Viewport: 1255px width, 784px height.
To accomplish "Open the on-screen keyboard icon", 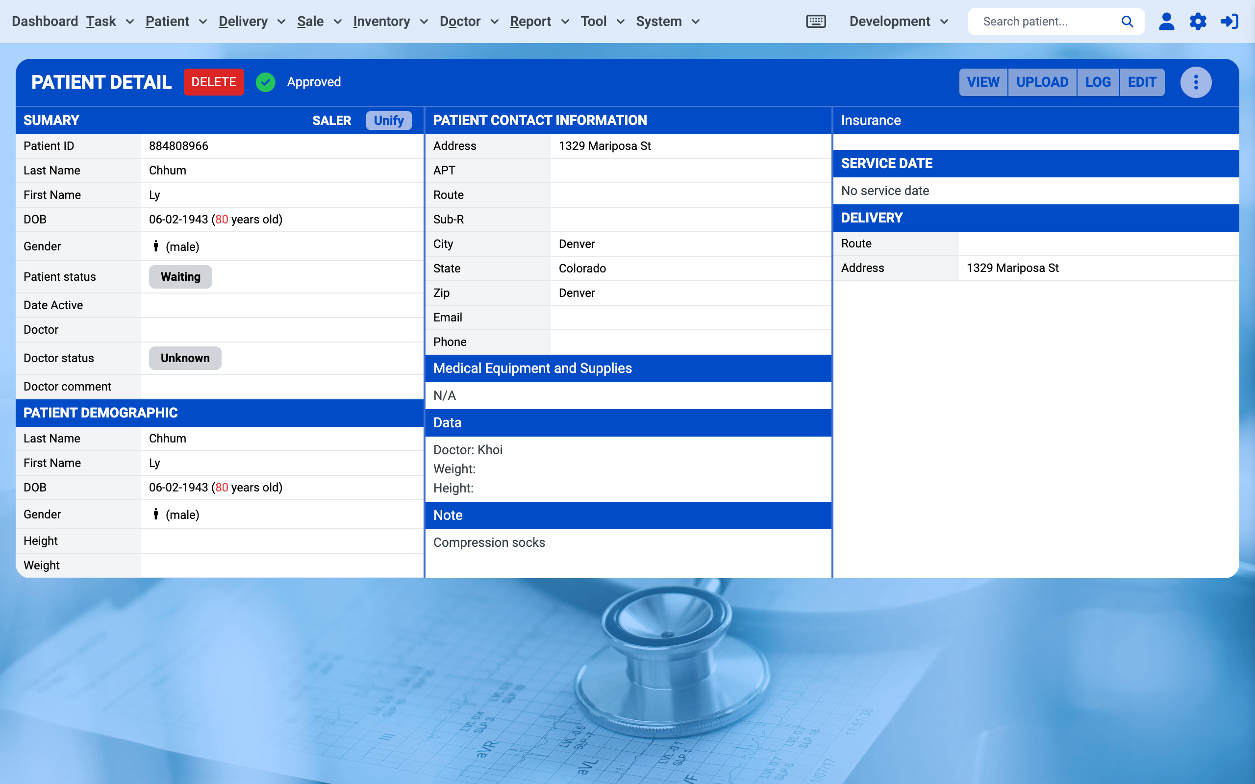I will coord(815,21).
